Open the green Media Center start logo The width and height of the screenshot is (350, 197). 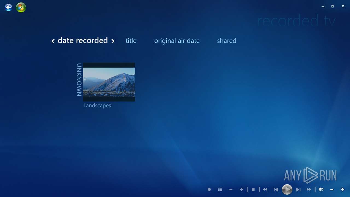click(x=21, y=7)
